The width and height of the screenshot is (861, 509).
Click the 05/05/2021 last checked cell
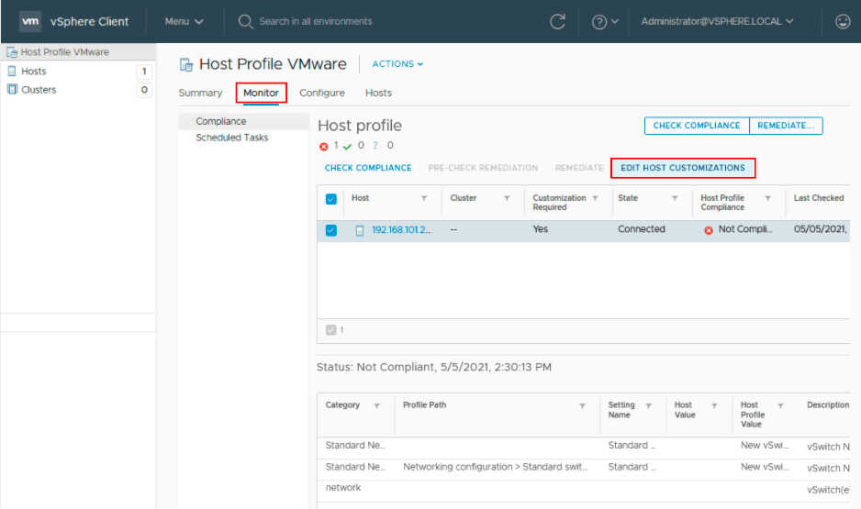click(820, 229)
